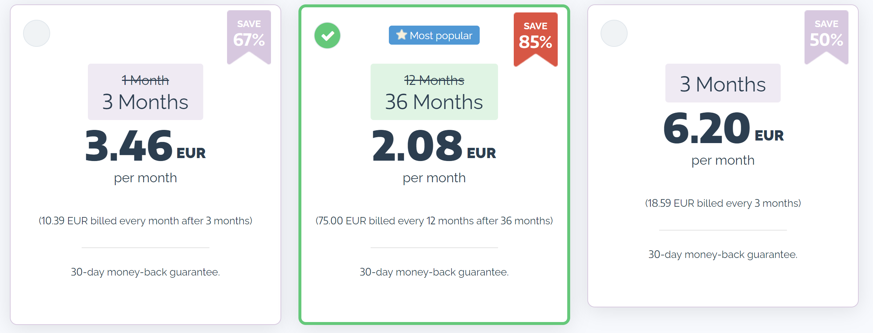
Task: Click the money-back guarantee text in middle card
Action: (434, 272)
